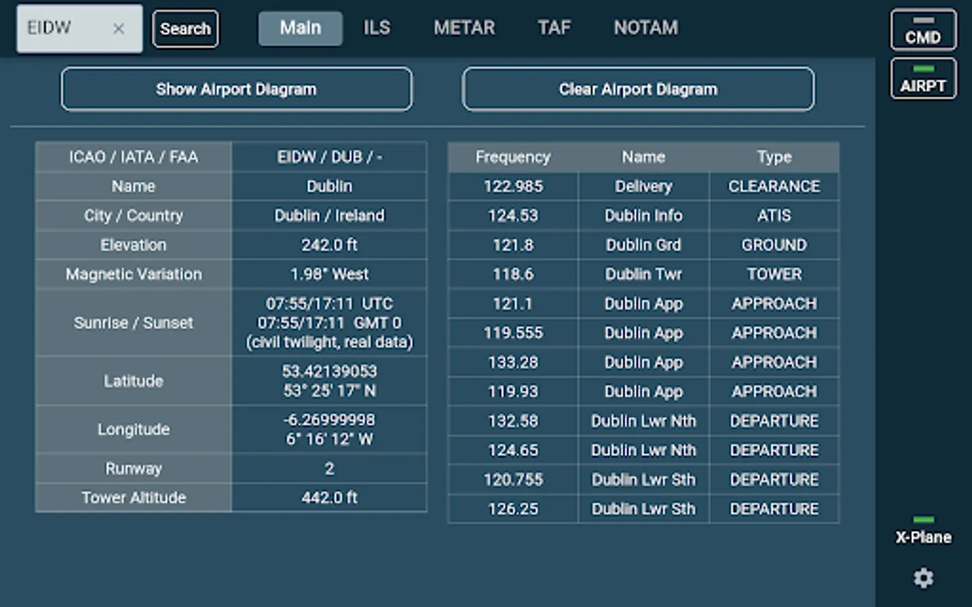Select the Main tab
Image resolution: width=972 pixels, height=607 pixels.
(x=300, y=28)
